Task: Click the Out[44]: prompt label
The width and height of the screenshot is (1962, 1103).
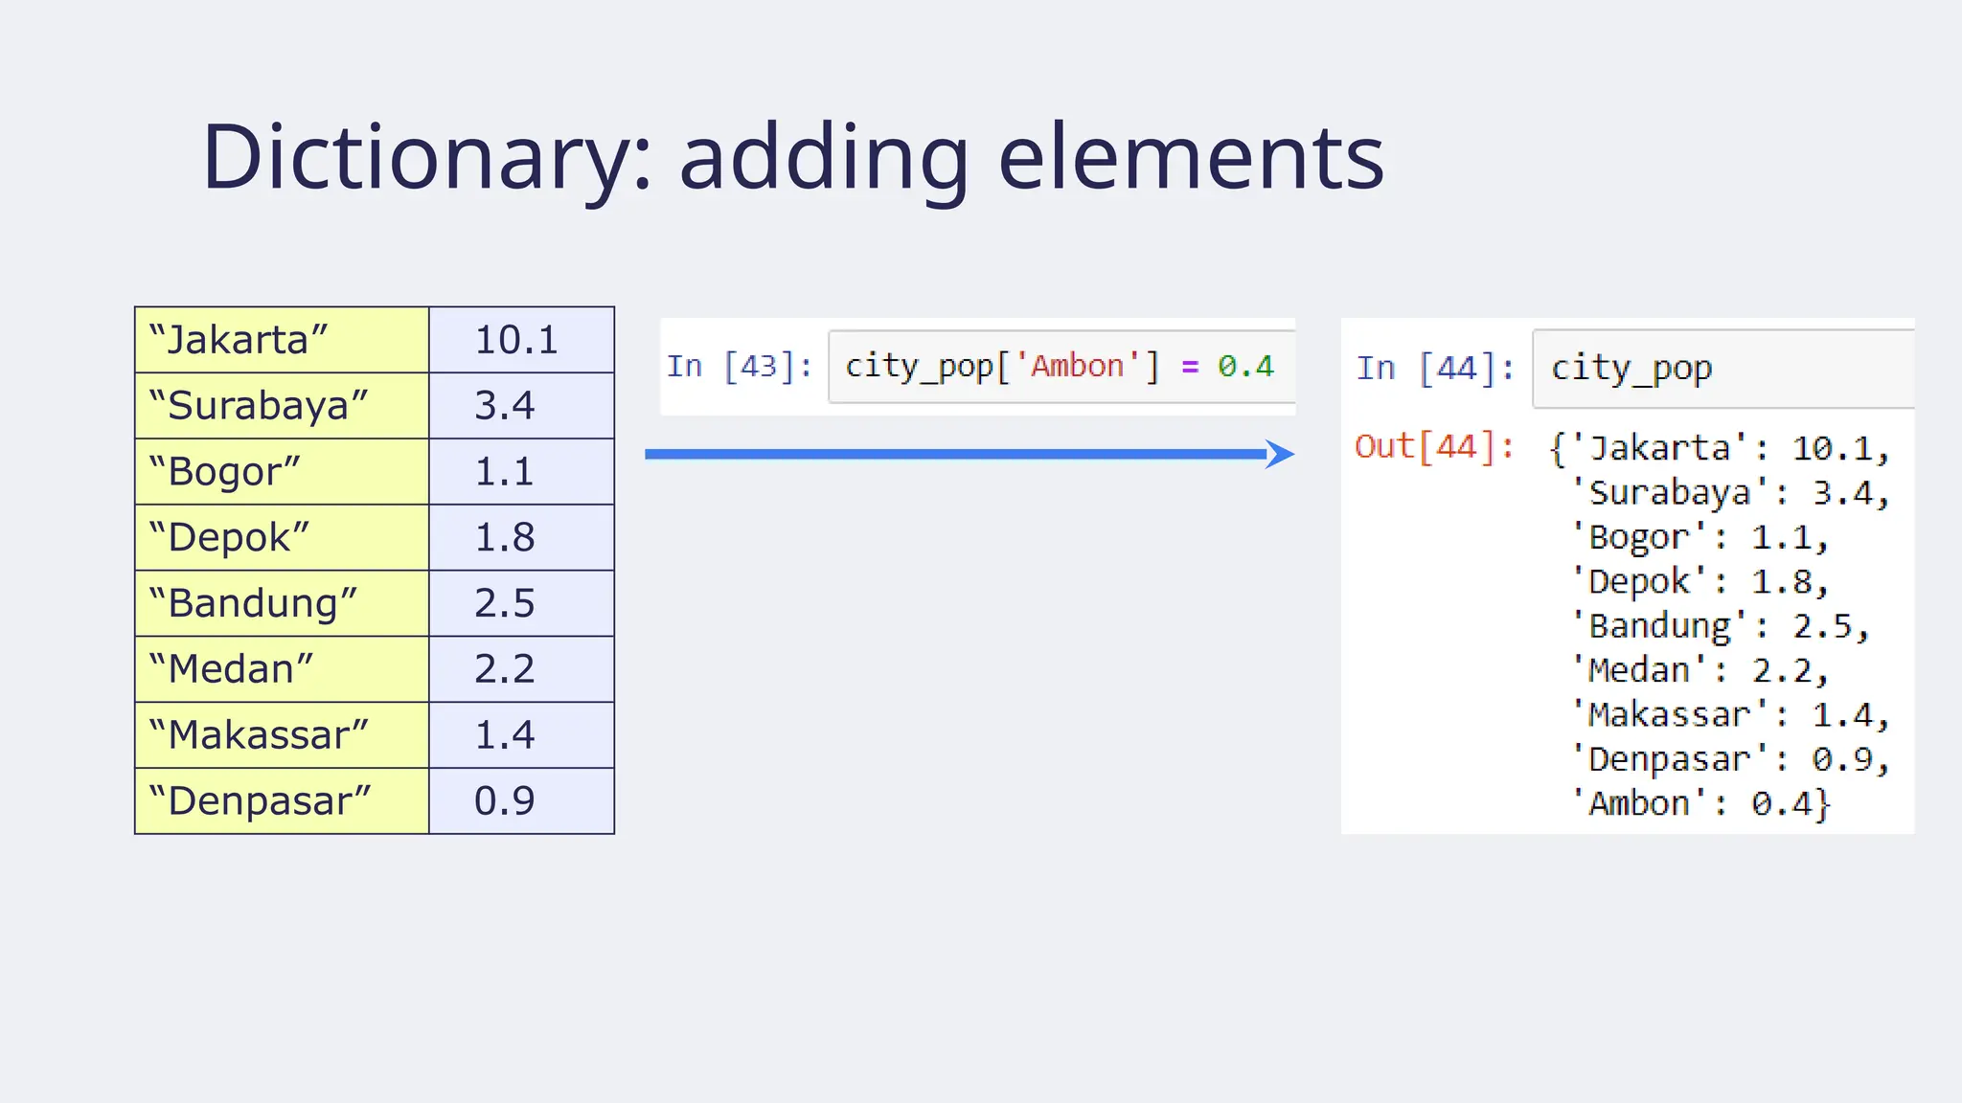Action: 1434,447
